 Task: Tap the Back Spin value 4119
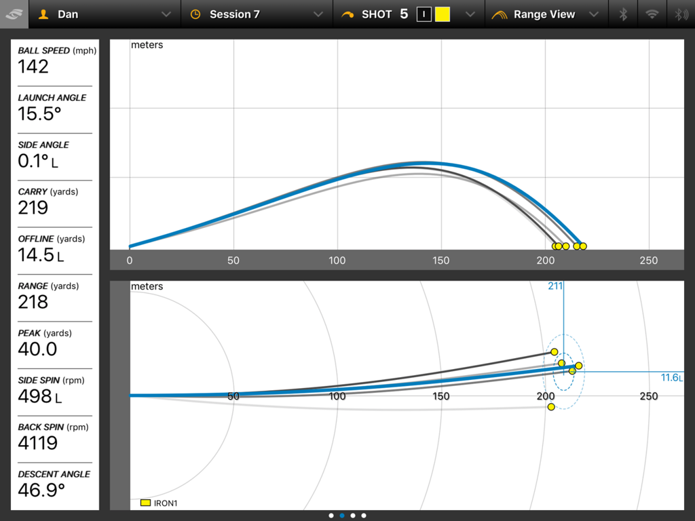[x=38, y=443]
